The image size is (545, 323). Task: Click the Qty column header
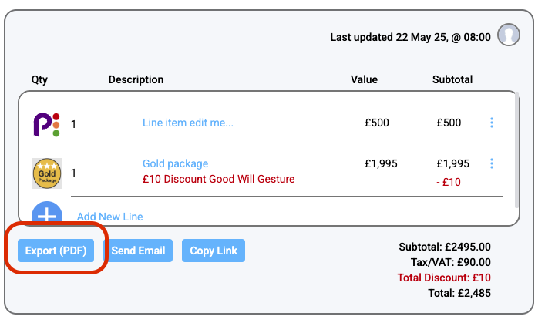(39, 79)
